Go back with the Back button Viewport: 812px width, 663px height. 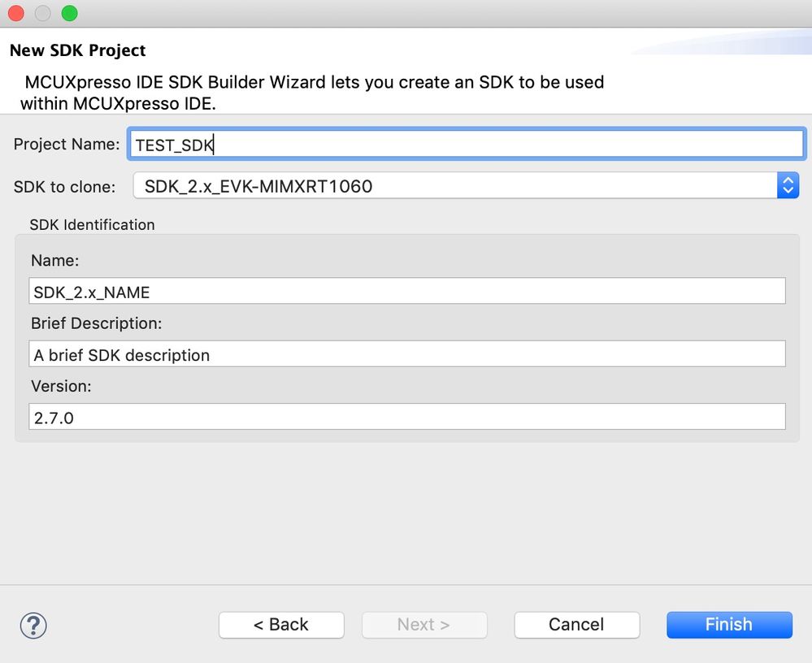(x=281, y=625)
